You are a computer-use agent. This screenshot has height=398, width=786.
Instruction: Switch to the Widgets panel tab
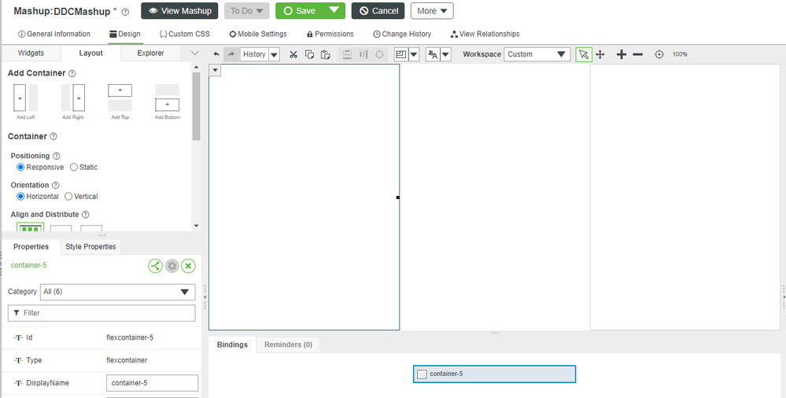point(31,53)
